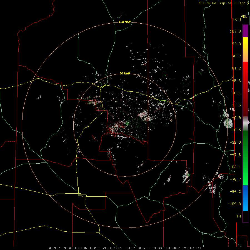Click the VEL legend title
Viewport: 250px width, 250px height.
click(244, 17)
